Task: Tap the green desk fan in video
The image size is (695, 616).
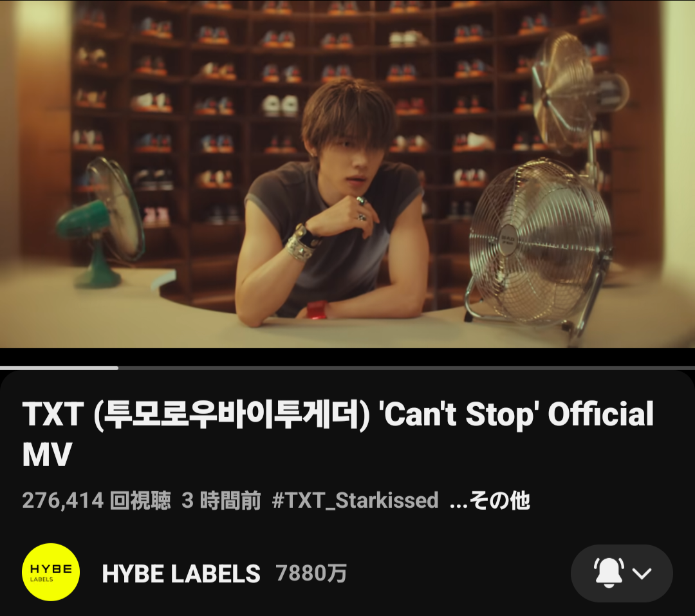Action: click(x=101, y=221)
